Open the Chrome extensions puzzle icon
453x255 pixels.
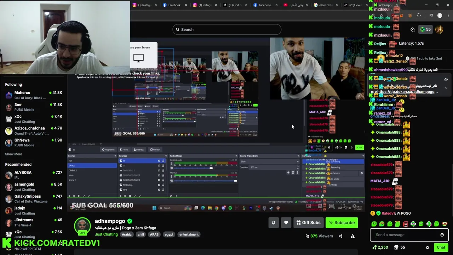click(x=419, y=16)
